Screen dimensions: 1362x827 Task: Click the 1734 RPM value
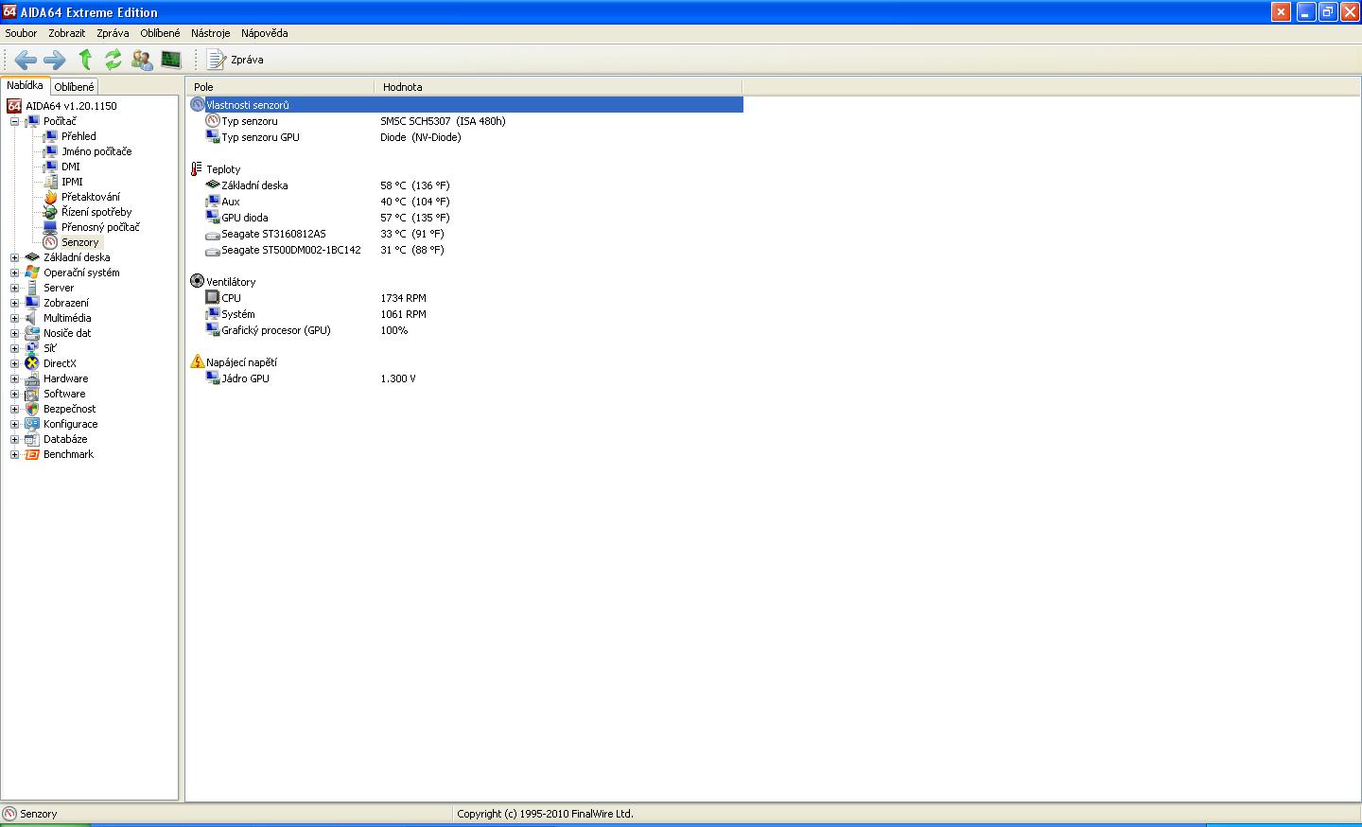coord(403,298)
